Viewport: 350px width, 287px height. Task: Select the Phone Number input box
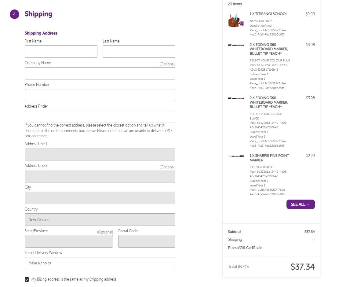click(x=100, y=95)
